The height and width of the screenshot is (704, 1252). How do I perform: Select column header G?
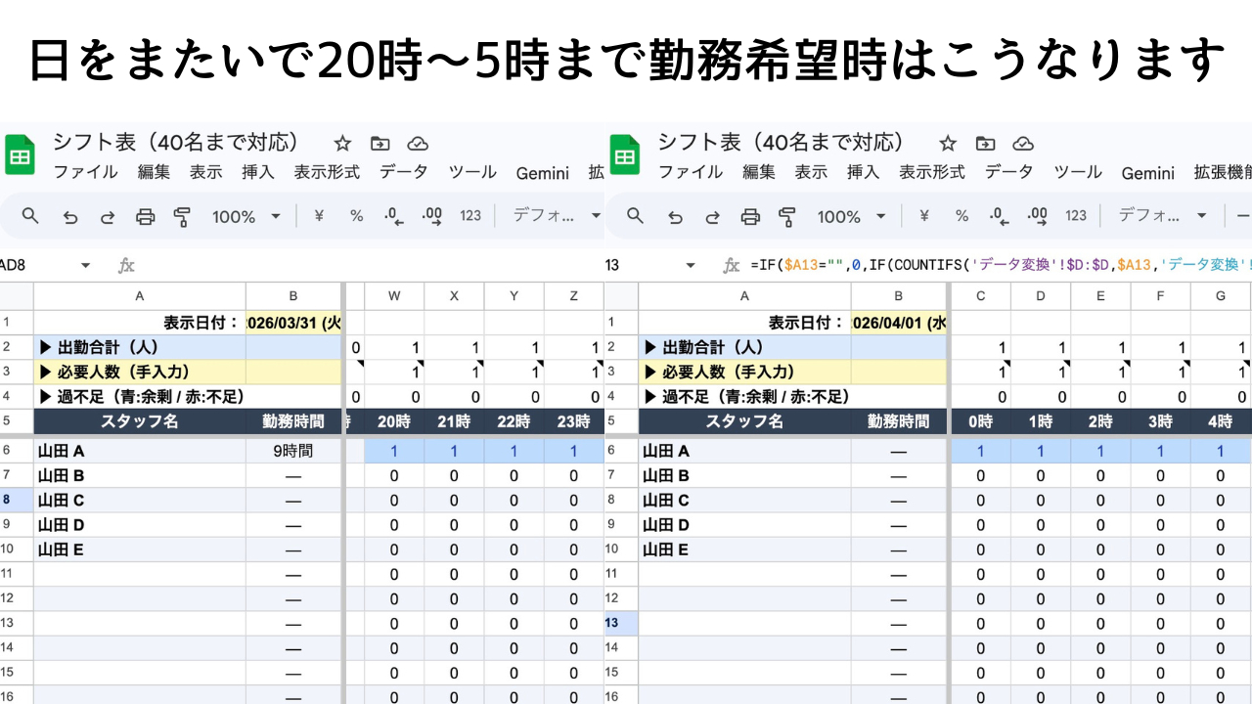pos(1221,295)
